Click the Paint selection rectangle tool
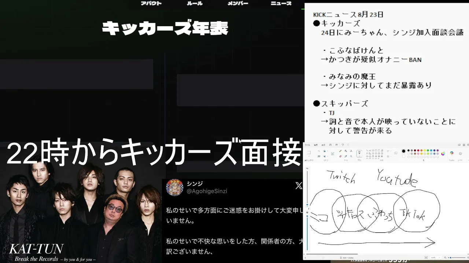The image size is (469, 263). (309, 152)
